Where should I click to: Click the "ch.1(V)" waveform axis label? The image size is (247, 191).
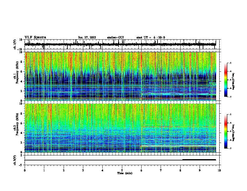coord(15,44)
